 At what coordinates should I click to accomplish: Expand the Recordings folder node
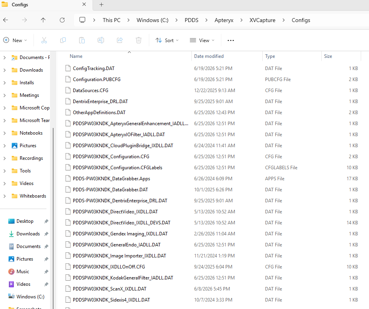[x=4, y=158]
